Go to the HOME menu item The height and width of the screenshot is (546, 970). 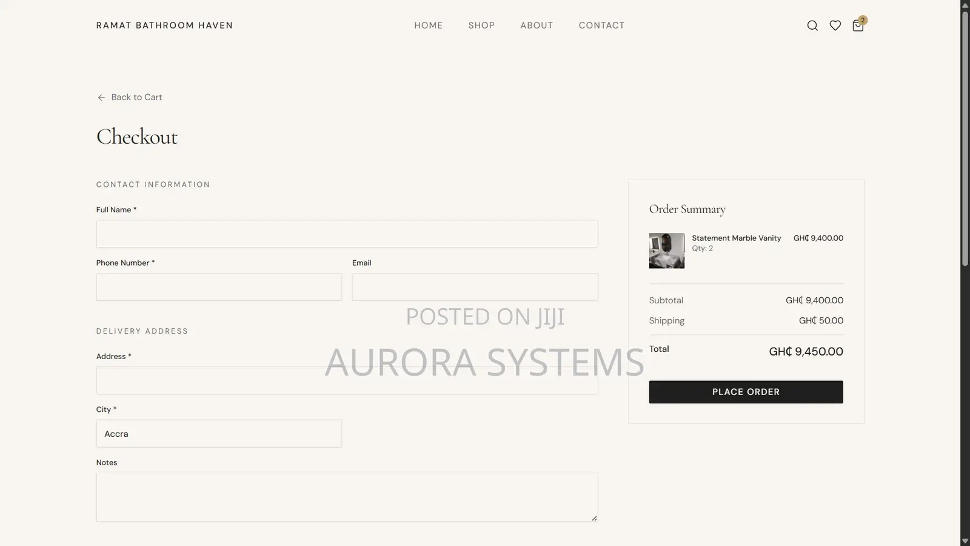pyautogui.click(x=429, y=25)
